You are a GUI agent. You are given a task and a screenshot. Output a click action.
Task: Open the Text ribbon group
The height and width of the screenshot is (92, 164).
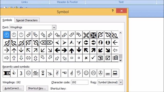point(121,2)
